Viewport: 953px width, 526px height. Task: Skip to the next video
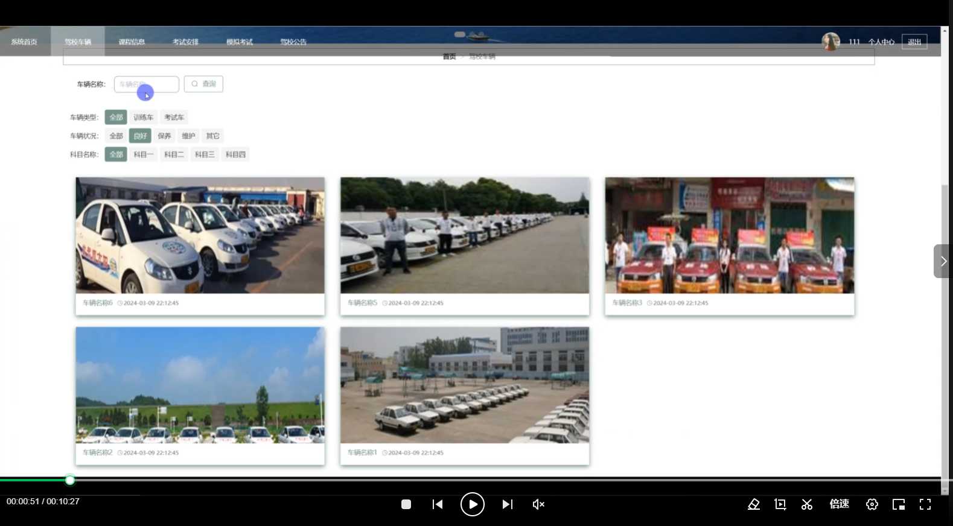click(x=508, y=504)
